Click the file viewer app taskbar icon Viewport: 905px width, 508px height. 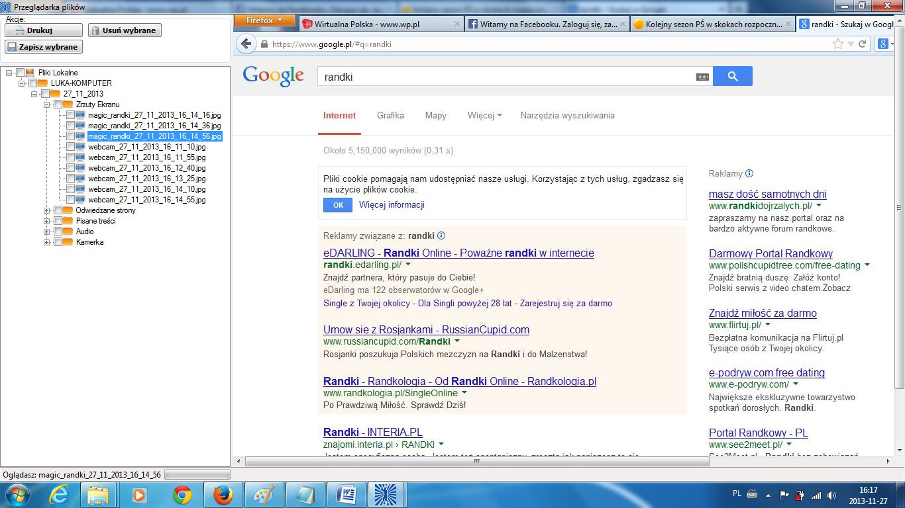tap(386, 495)
